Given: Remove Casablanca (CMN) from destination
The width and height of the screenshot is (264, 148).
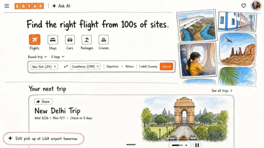Looking at the screenshot, I should [98, 67].
